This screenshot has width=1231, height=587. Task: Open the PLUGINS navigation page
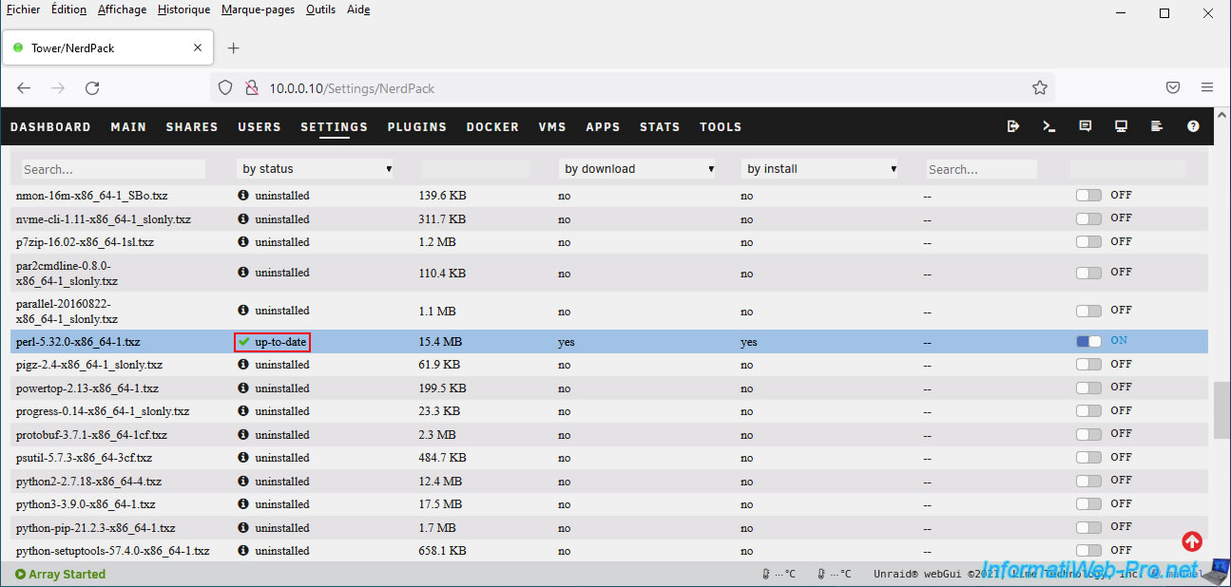(416, 126)
